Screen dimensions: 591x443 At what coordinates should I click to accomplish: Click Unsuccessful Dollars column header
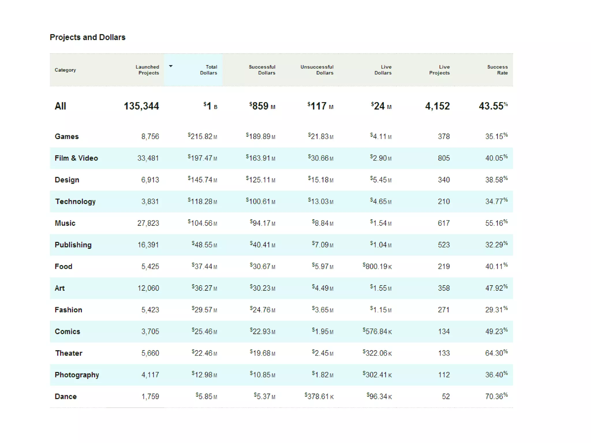coord(317,70)
